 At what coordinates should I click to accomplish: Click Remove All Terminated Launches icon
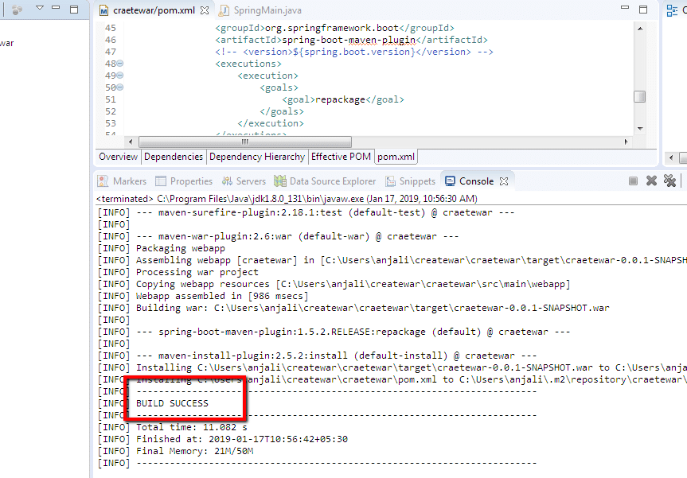coord(669,181)
